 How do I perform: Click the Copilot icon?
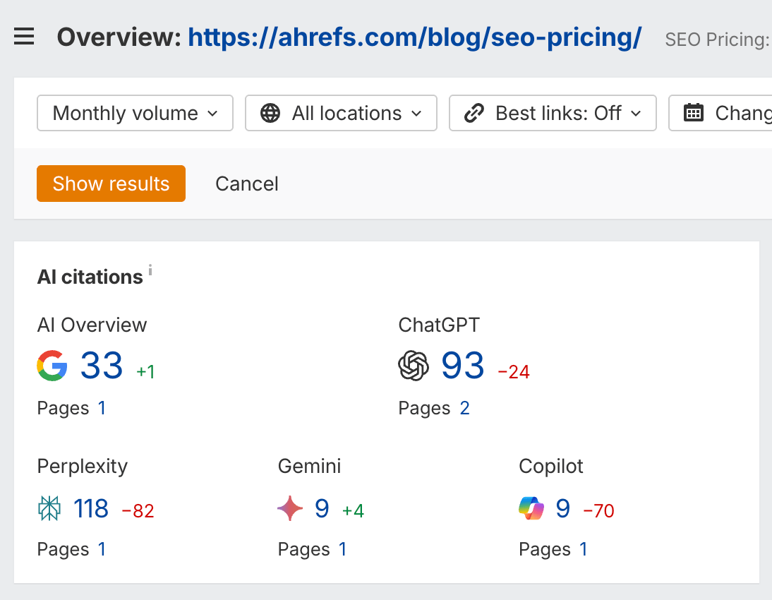coord(531,508)
